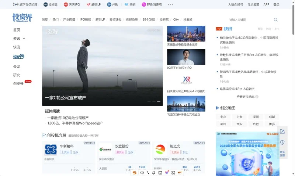Open the 前哨 WeChat account icon
This screenshot has width=295, height=176.
[126, 4]
